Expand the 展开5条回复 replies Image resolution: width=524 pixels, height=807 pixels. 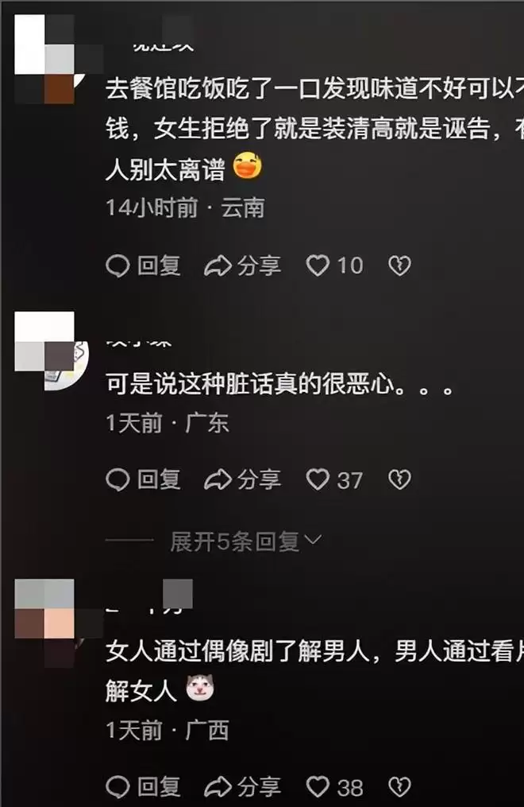[245, 541]
